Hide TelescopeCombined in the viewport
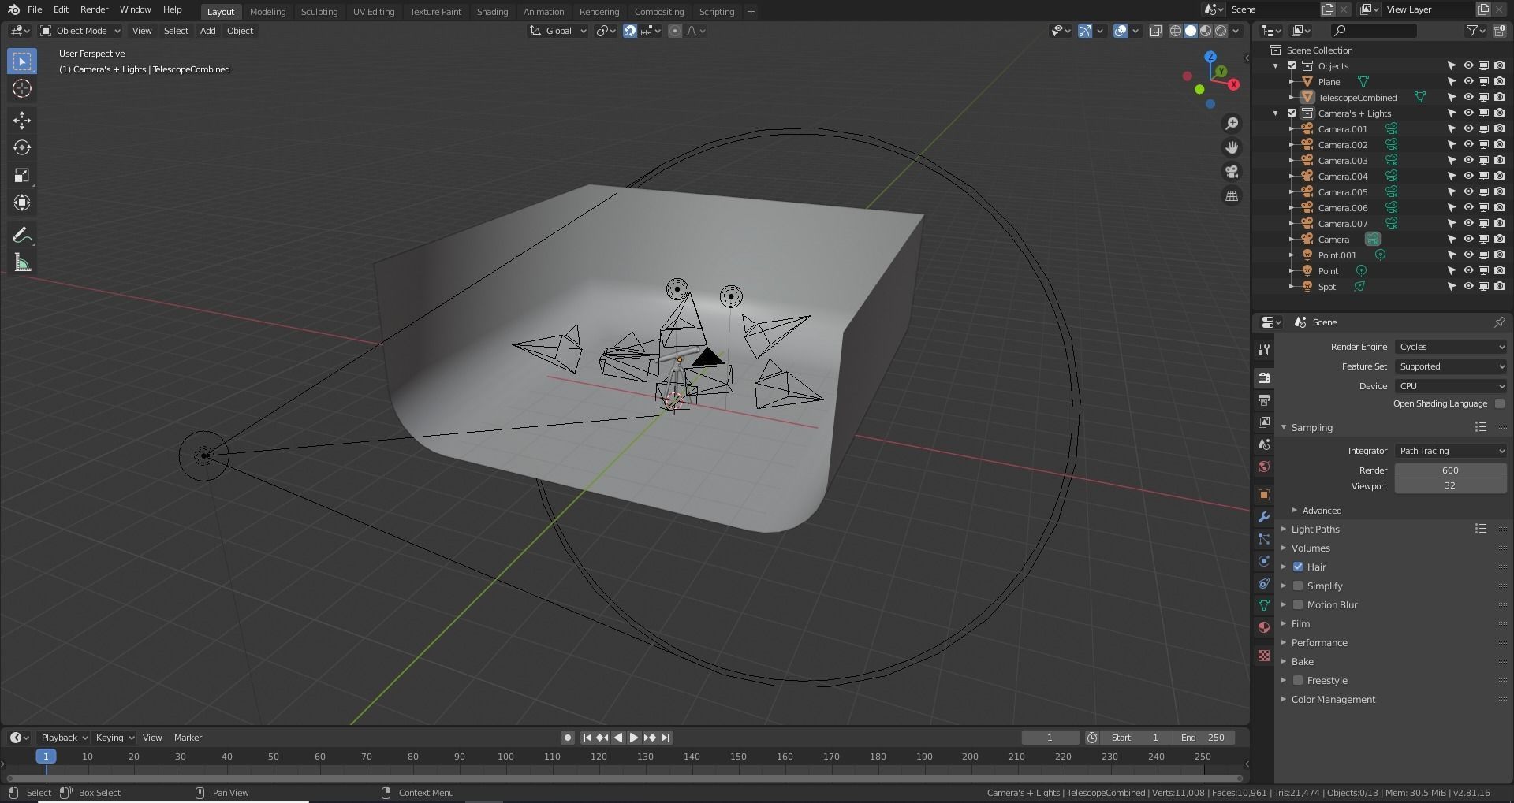1514x803 pixels. pos(1468,98)
